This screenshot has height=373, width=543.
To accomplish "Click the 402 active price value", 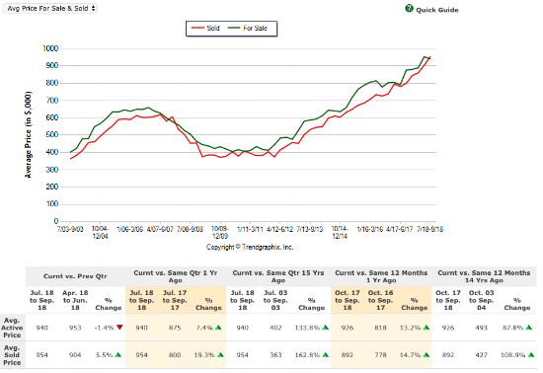I will [x=275, y=328].
